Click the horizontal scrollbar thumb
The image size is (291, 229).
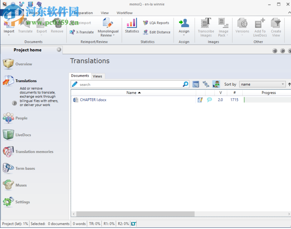[135, 214]
